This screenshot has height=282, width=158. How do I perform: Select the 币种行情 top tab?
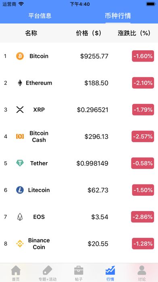(x=118, y=16)
